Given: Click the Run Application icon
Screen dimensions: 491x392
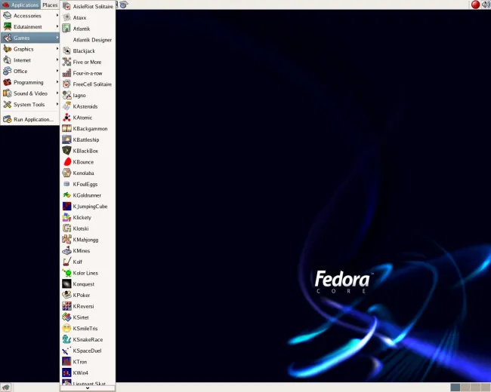Looking at the screenshot, I should [8, 119].
